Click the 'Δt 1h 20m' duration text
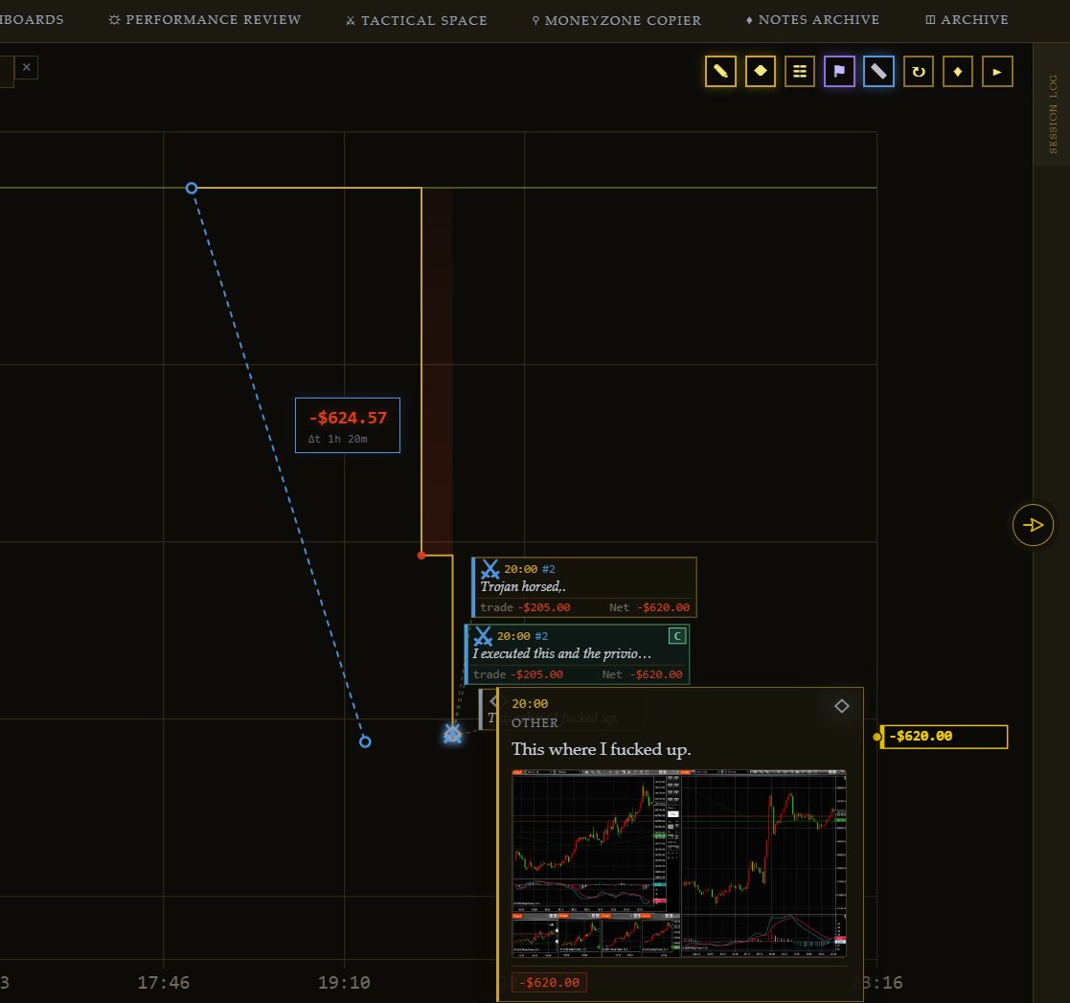Viewport: 1070px width, 1003px height. 338,439
